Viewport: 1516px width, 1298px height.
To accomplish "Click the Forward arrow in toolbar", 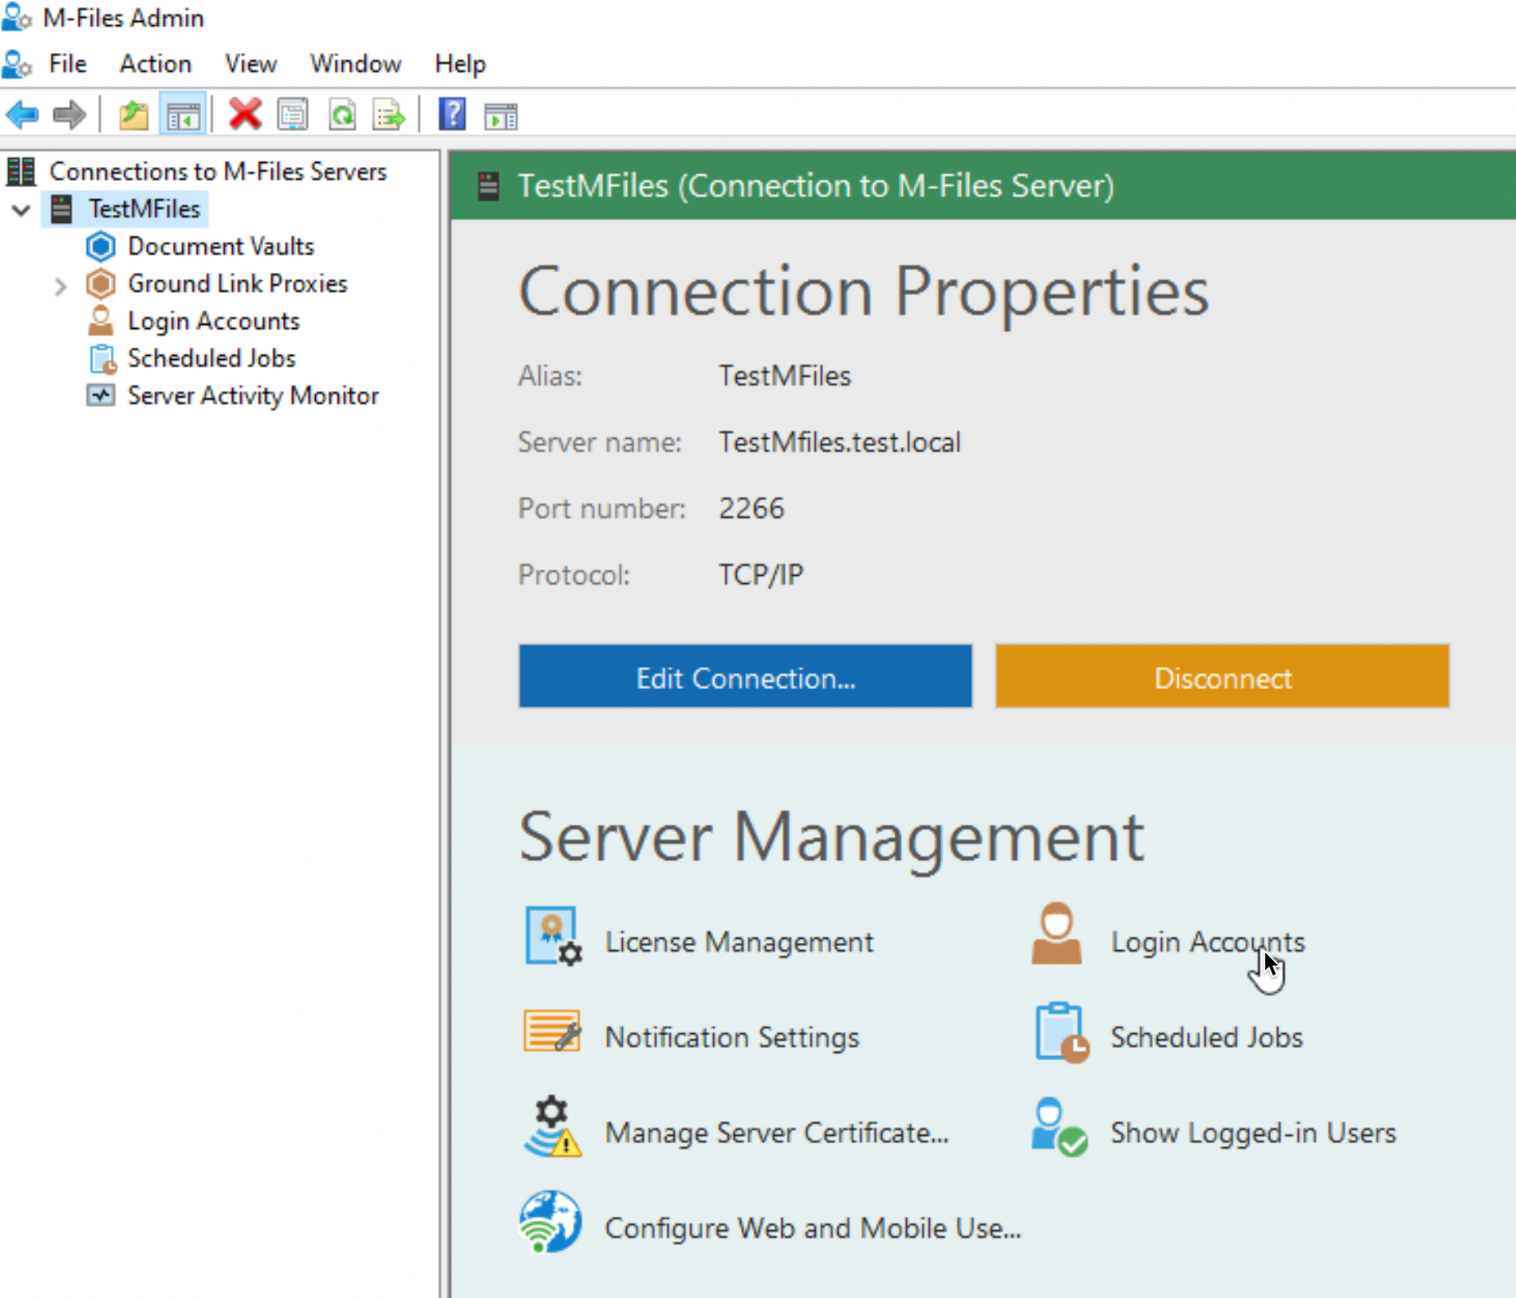I will 68,115.
